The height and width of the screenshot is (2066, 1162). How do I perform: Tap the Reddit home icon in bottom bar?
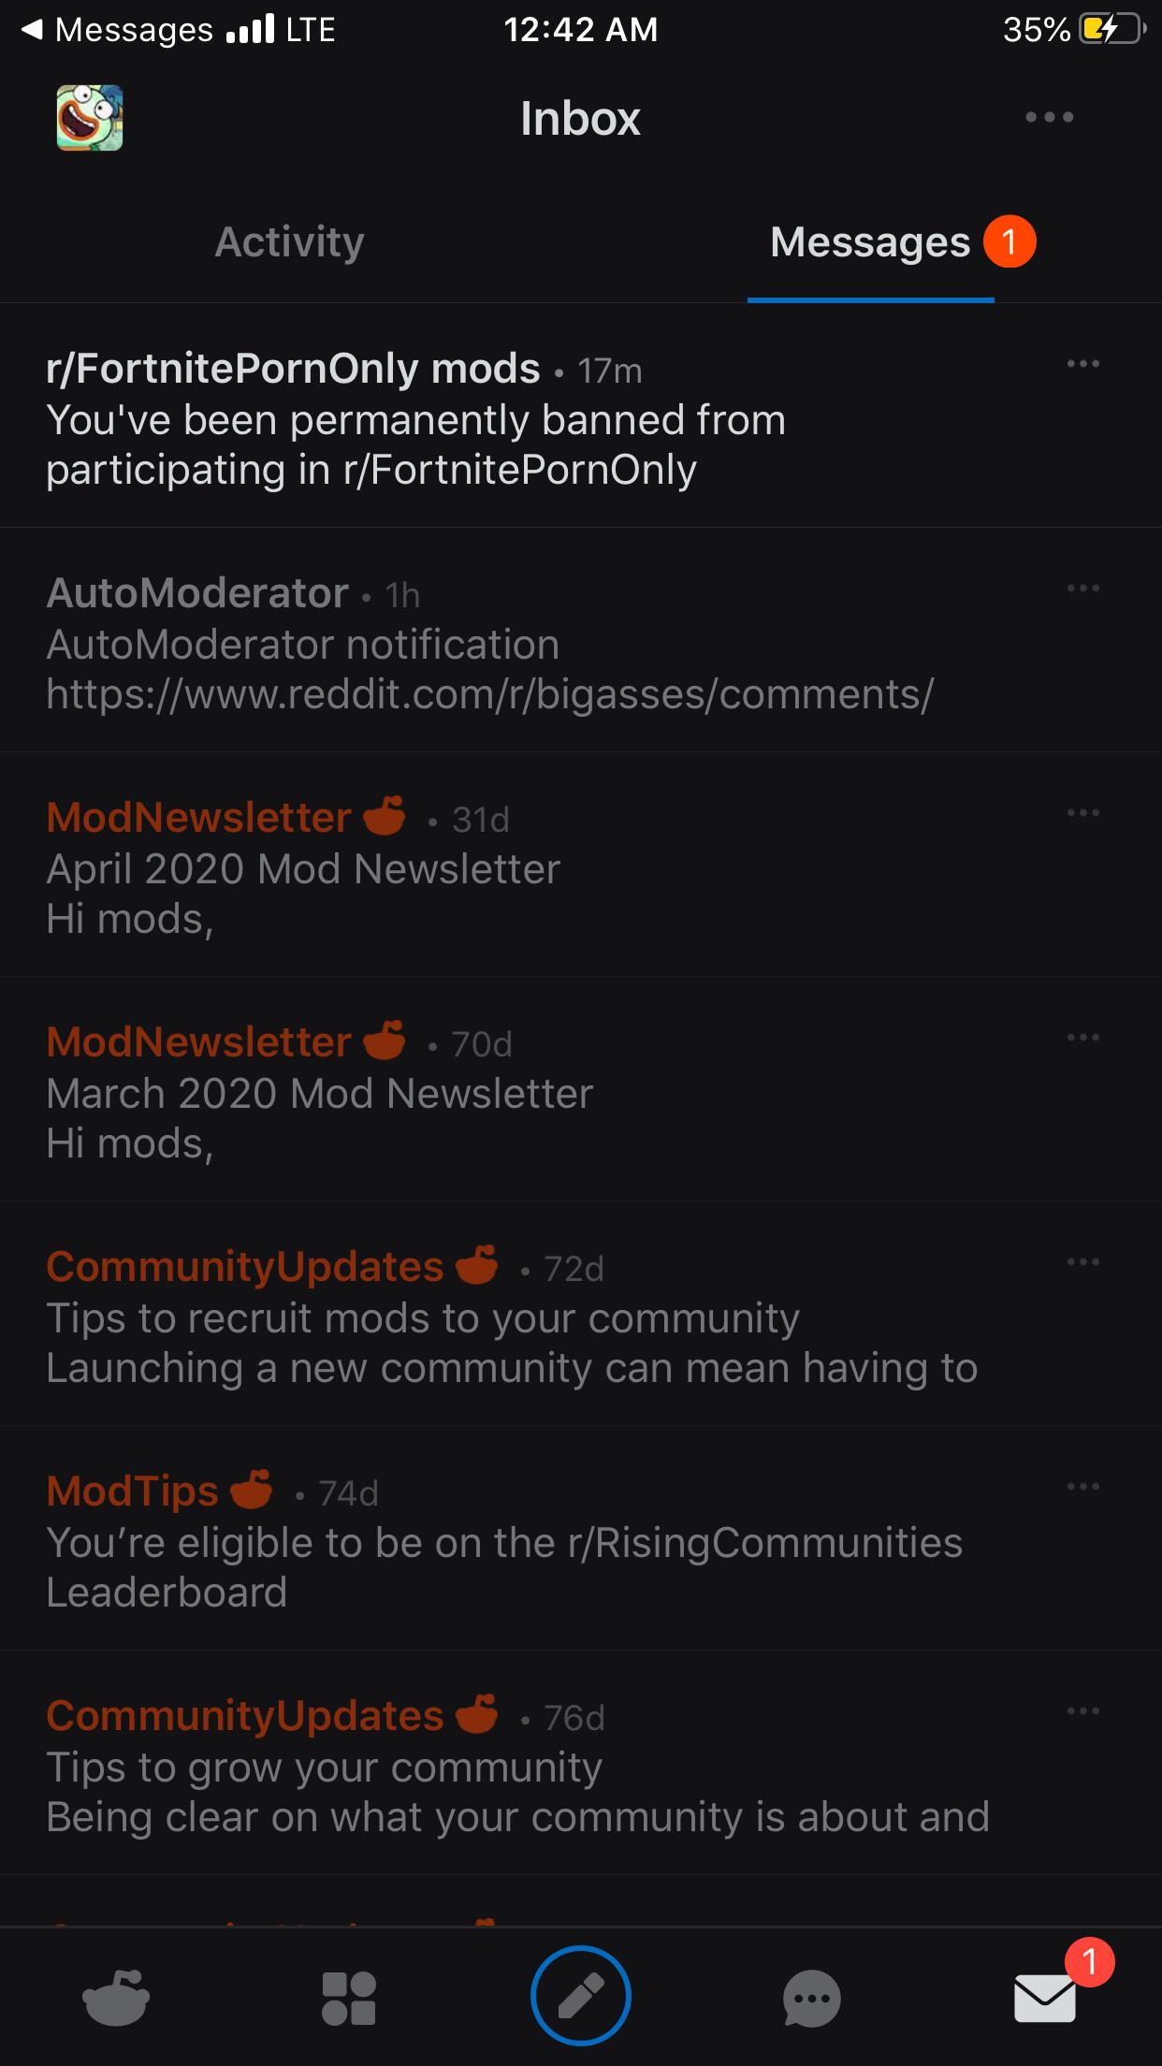116,1998
